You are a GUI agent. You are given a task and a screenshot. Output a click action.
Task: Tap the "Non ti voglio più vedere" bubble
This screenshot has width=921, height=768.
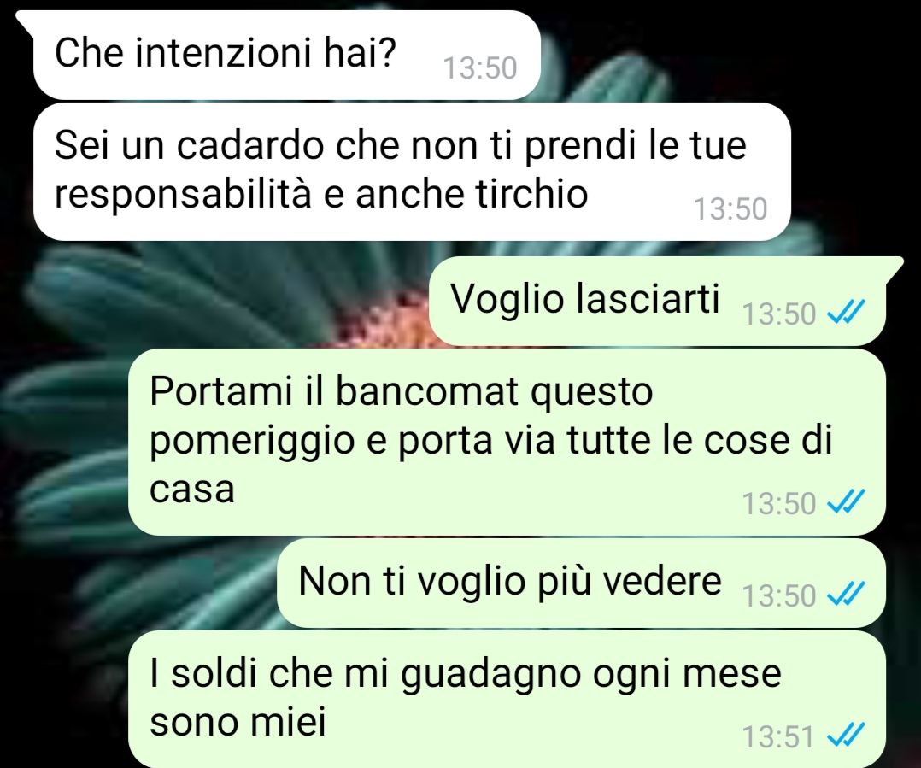[581, 583]
